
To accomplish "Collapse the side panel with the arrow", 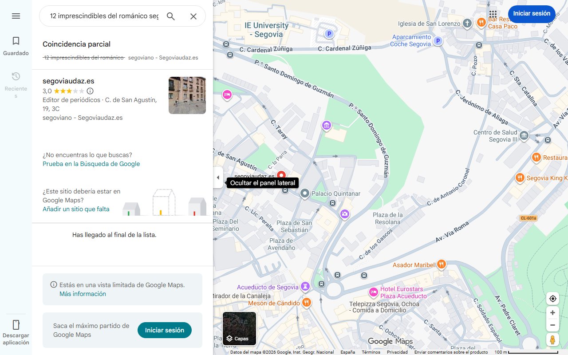I will point(218,177).
